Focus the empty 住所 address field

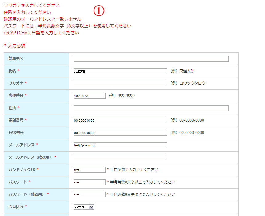tap(151, 108)
